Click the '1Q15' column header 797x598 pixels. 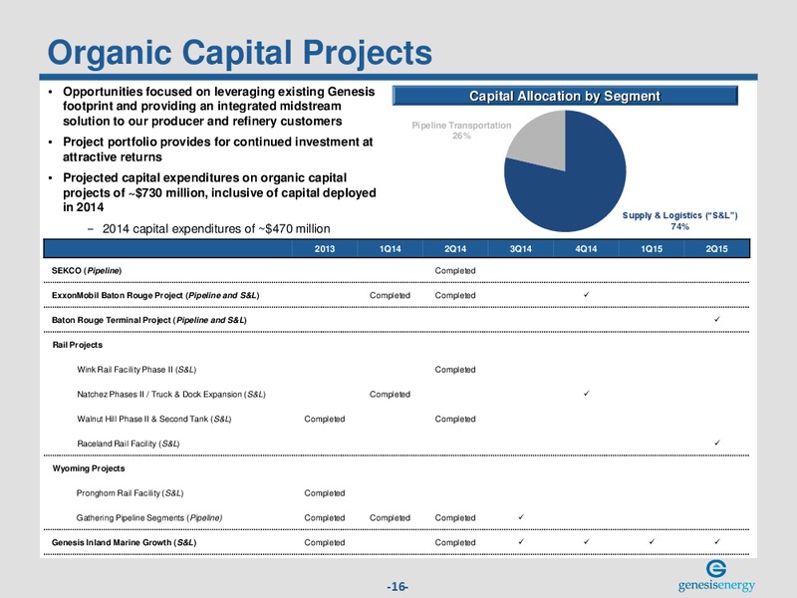[x=652, y=248]
